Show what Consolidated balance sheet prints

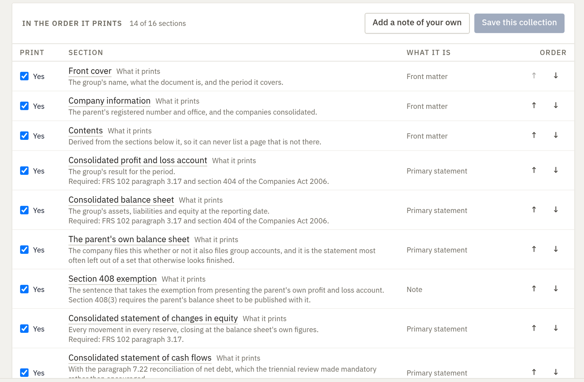(x=201, y=200)
